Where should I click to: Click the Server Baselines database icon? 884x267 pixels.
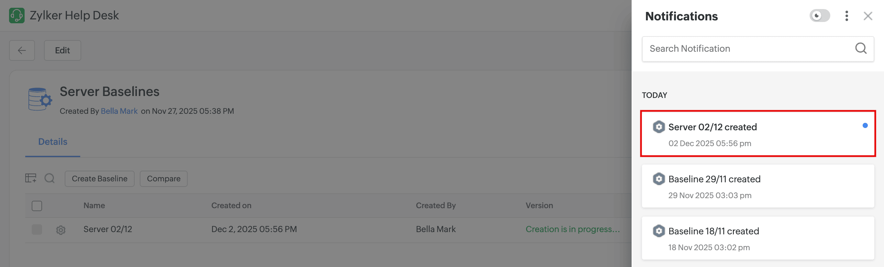click(x=40, y=99)
